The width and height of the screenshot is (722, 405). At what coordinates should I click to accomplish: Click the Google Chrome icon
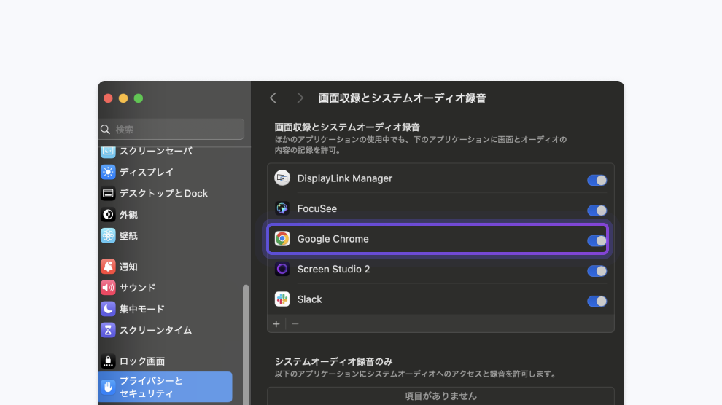coord(282,239)
